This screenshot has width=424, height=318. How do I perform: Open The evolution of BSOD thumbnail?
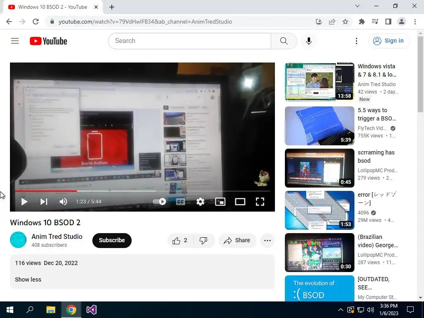(319, 288)
